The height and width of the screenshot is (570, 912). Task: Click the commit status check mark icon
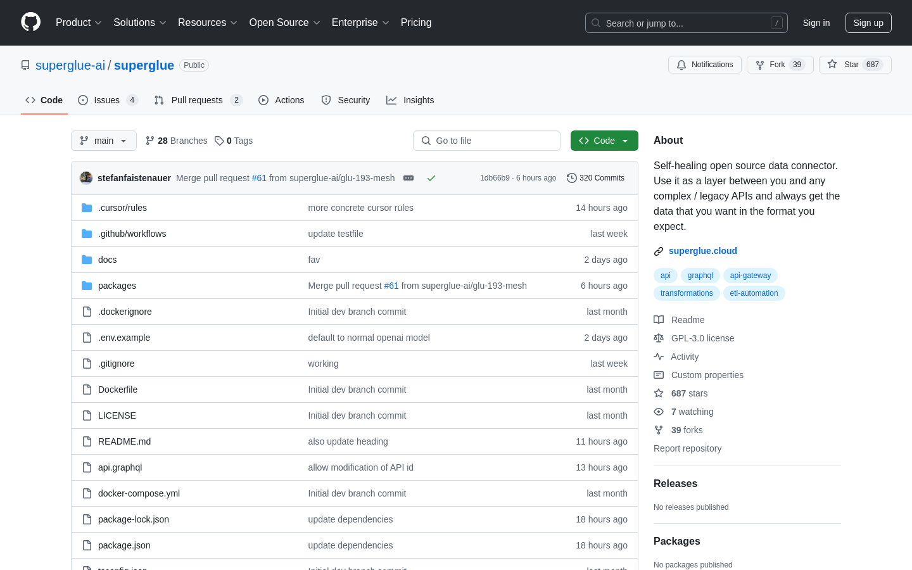point(431,178)
